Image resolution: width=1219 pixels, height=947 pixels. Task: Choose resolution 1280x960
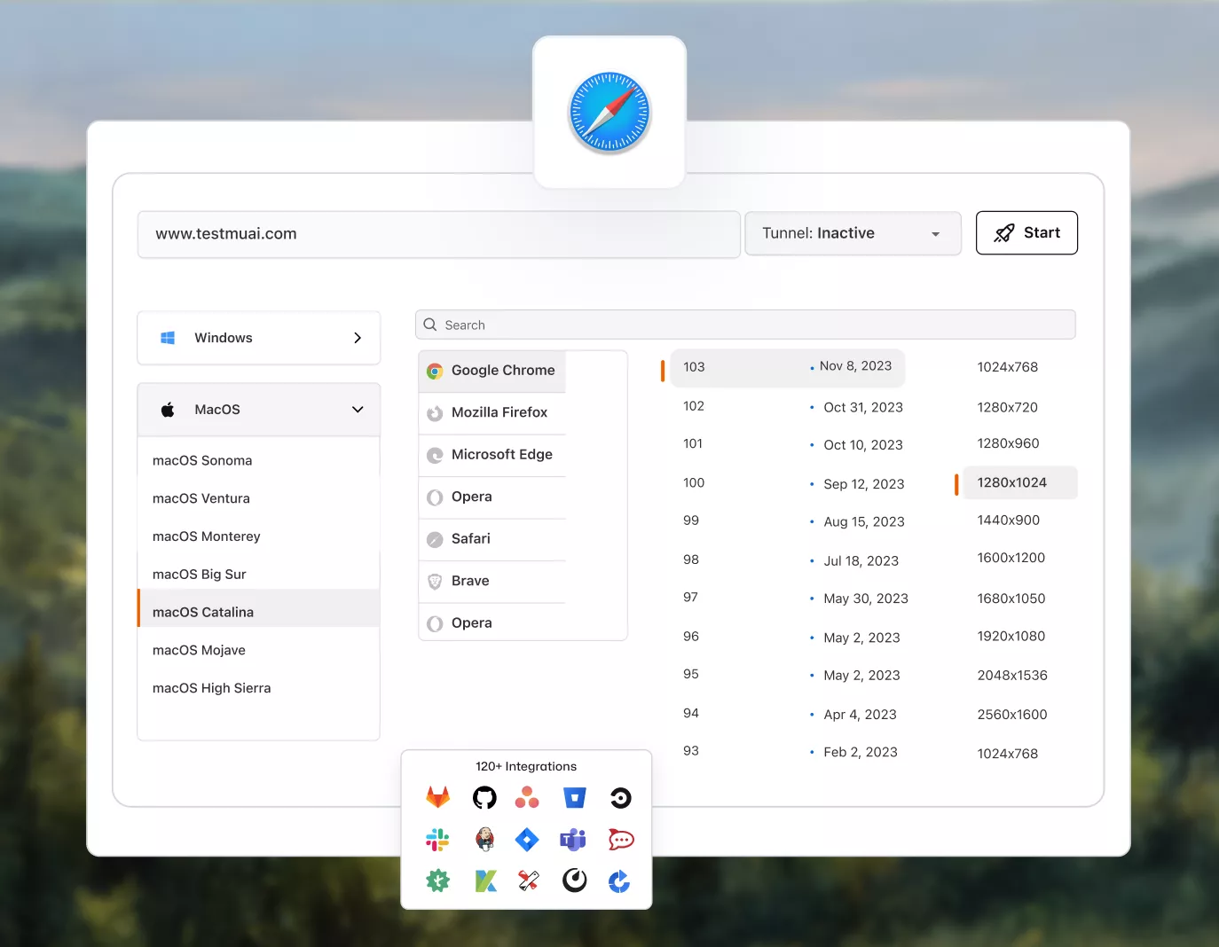(x=1008, y=443)
